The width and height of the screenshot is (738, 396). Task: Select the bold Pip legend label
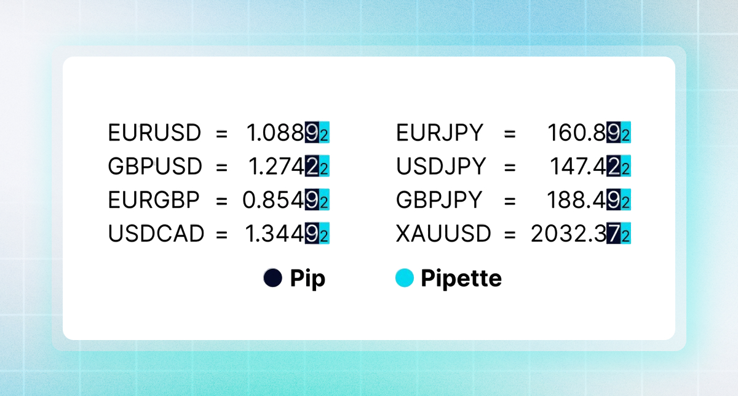(x=307, y=279)
